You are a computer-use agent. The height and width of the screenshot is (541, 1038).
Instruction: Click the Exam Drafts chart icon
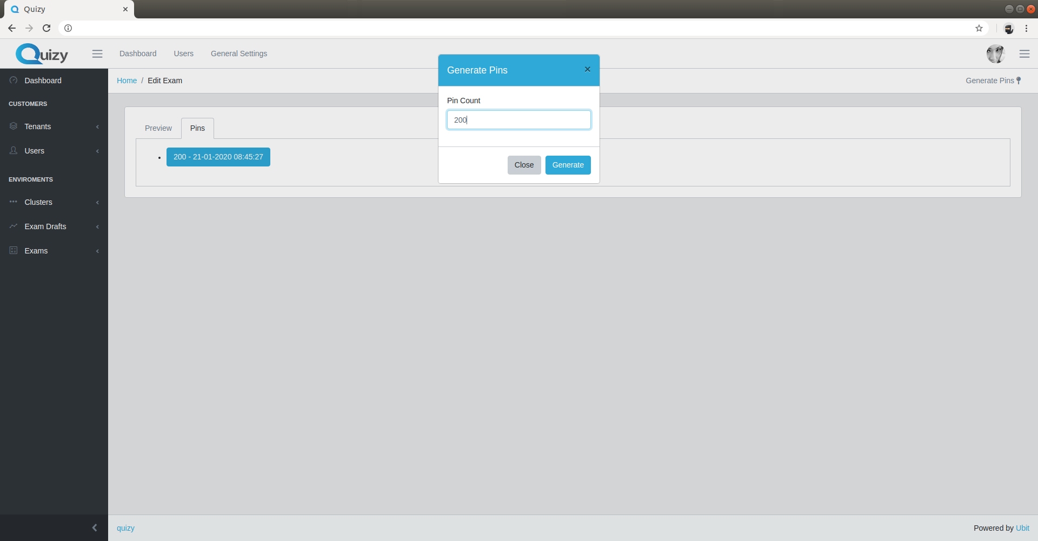tap(14, 226)
